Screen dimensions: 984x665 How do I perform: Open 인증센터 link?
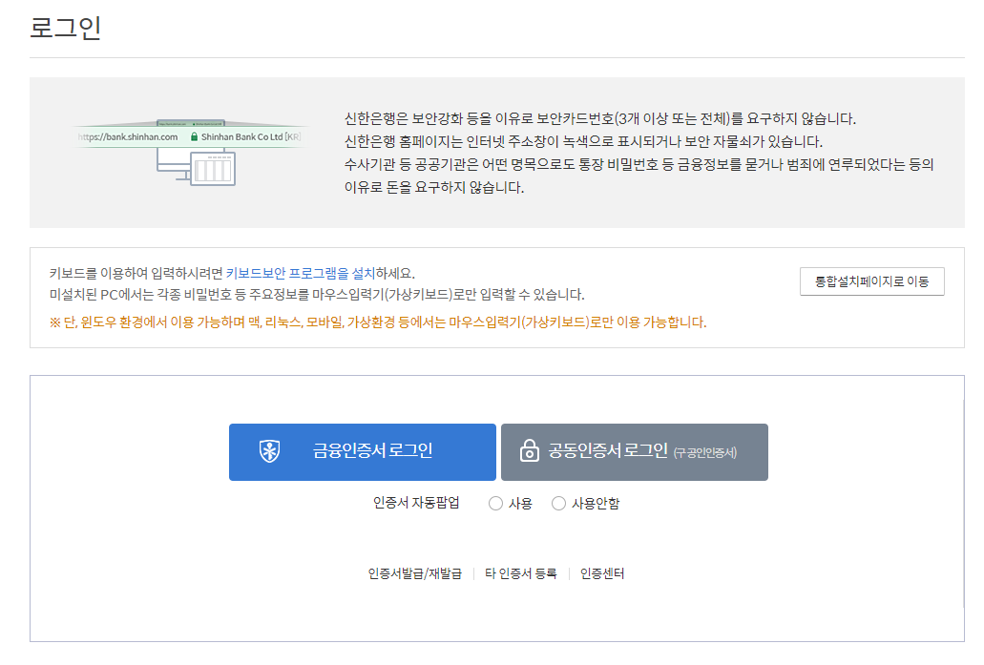point(602,573)
